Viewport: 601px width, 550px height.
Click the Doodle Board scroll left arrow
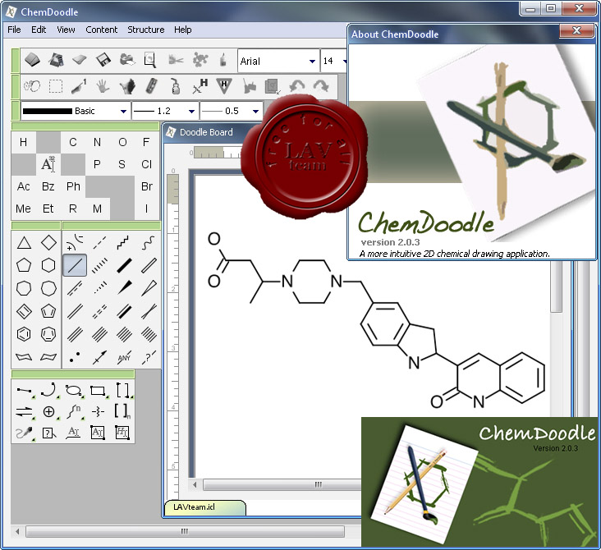pyautogui.click(x=195, y=484)
